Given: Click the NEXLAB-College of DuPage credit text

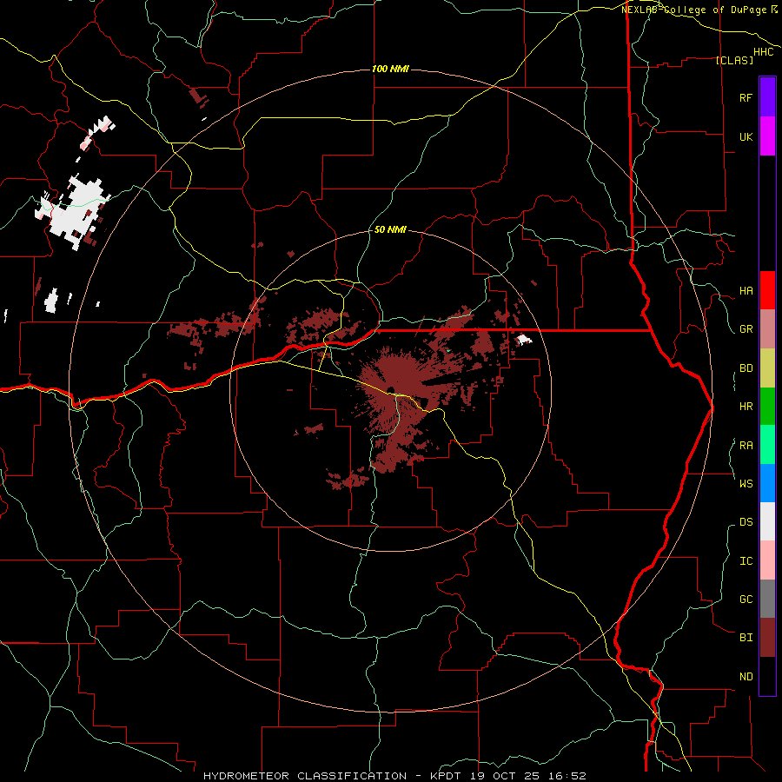Looking at the screenshot, I should click(x=695, y=10).
